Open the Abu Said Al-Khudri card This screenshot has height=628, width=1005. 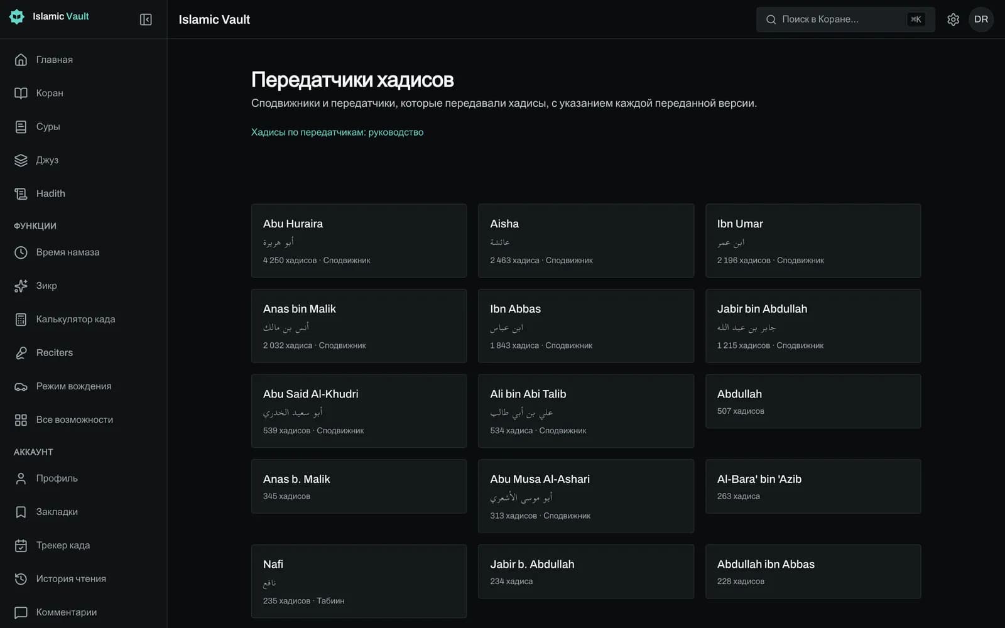pyautogui.click(x=359, y=411)
